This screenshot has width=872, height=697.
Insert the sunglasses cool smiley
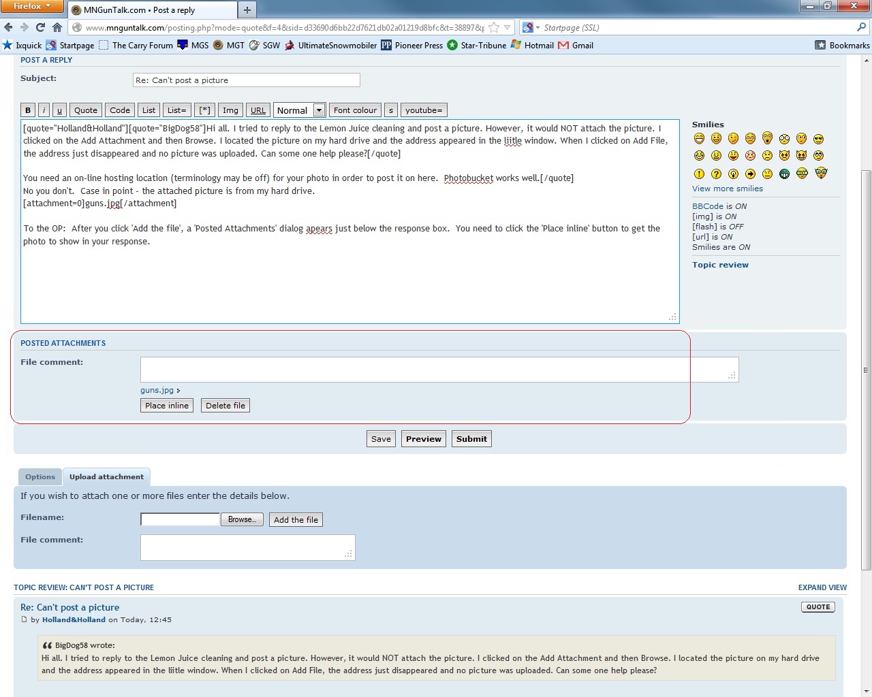[x=818, y=139]
